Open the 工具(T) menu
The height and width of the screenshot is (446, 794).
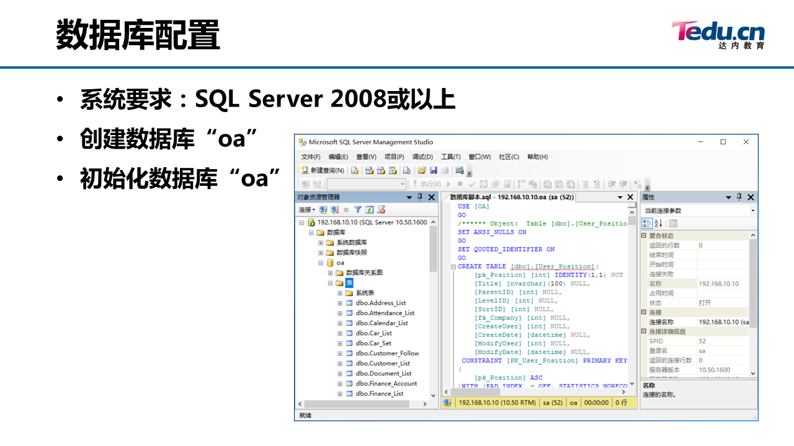[x=451, y=157]
